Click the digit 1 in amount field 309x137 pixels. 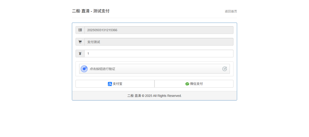(88, 54)
